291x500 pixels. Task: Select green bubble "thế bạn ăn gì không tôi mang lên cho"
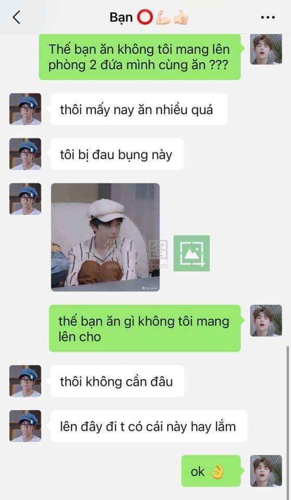click(x=144, y=329)
